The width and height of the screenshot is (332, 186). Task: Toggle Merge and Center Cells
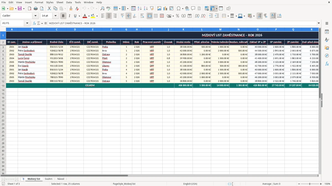tap(150, 16)
